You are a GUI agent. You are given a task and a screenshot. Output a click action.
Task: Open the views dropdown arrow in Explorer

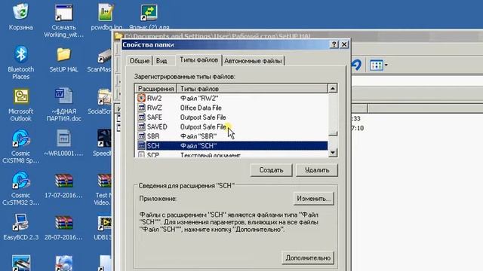pos(386,65)
